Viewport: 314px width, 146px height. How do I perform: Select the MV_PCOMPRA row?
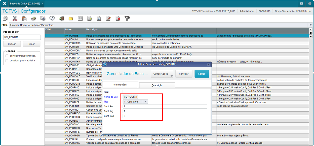(x=177, y=58)
